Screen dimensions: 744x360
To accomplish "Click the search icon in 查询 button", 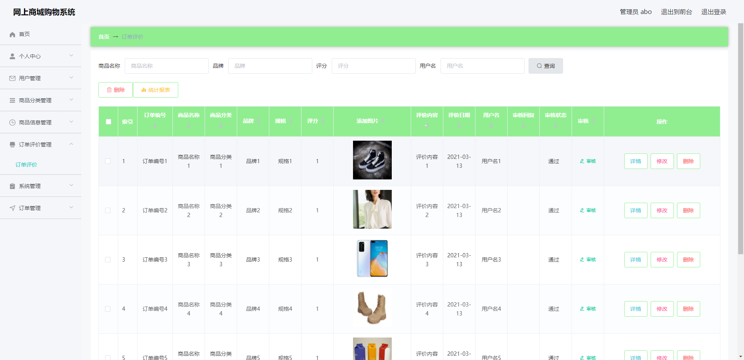I will point(539,66).
